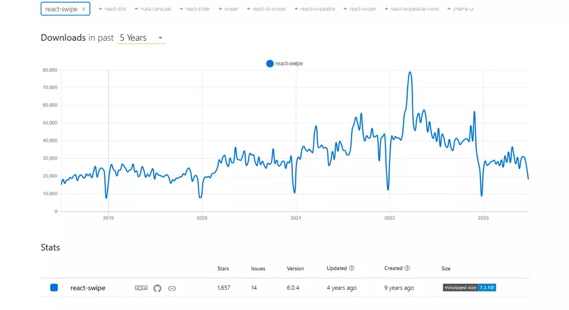Click the 4 years ago updated cell
The width and height of the screenshot is (569, 310).
pos(341,288)
